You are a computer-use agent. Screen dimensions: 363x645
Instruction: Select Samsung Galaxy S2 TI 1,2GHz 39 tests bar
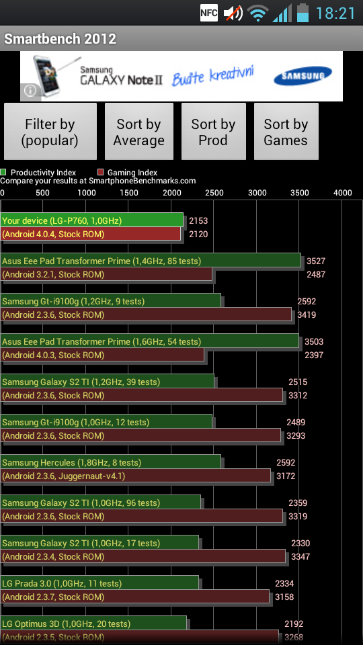click(x=107, y=382)
